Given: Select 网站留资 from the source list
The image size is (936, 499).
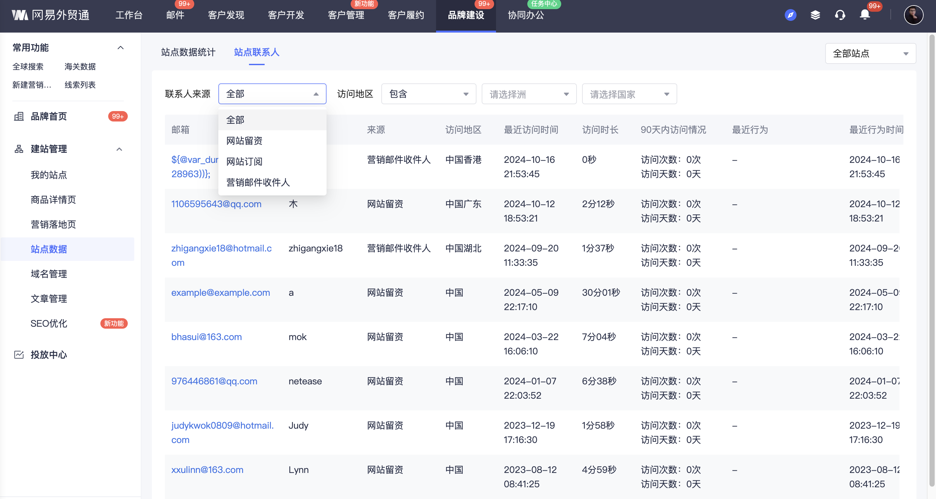Looking at the screenshot, I should (x=244, y=141).
